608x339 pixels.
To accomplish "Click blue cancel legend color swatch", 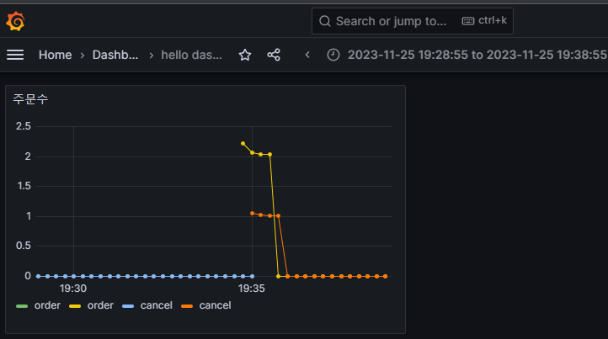I will point(128,306).
